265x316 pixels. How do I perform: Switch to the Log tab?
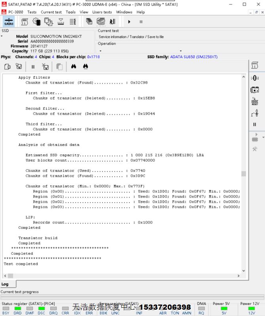pyautogui.click(x=5, y=284)
